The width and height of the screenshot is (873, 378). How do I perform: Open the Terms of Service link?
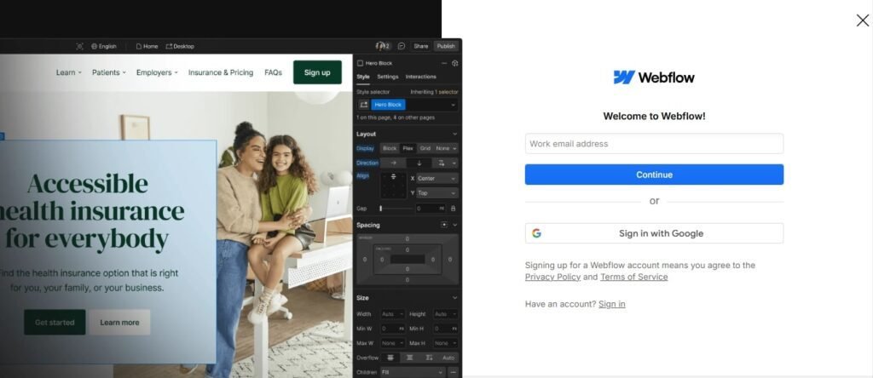[633, 277]
